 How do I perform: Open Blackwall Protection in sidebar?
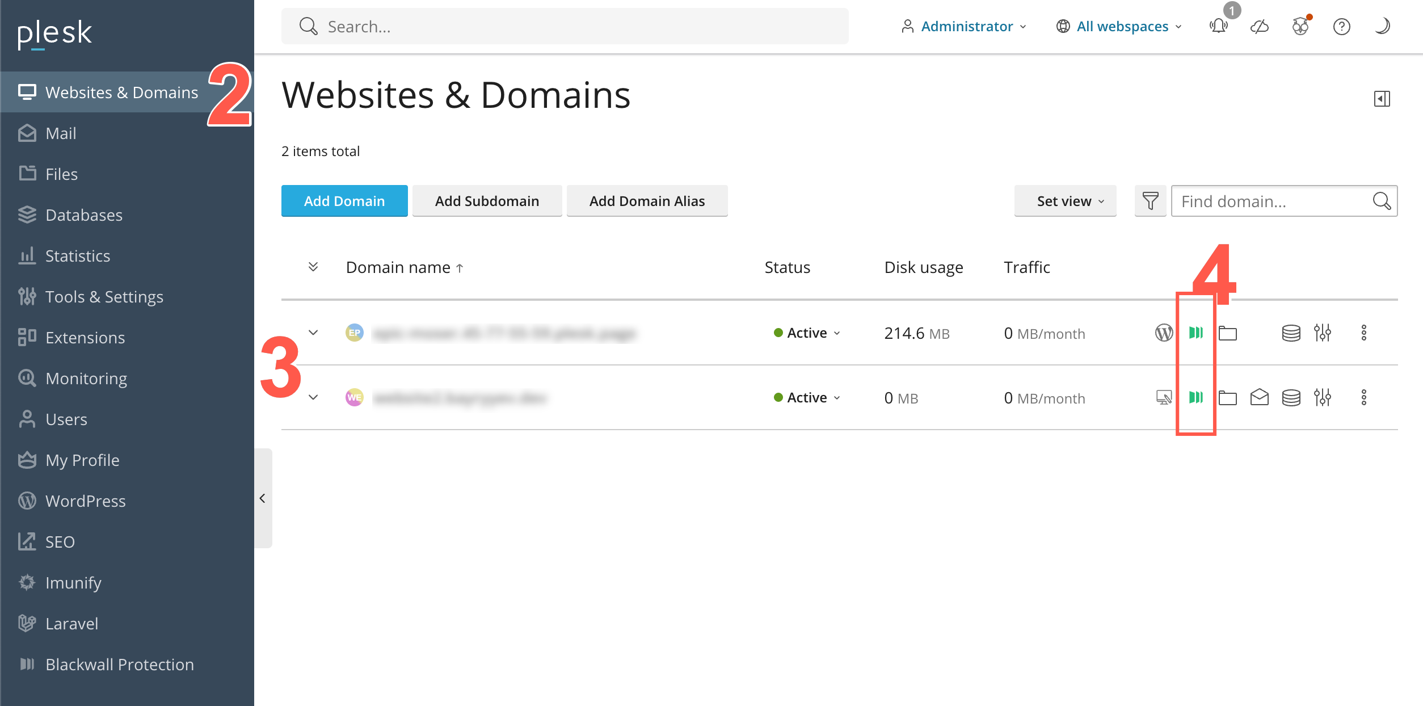pos(119,664)
